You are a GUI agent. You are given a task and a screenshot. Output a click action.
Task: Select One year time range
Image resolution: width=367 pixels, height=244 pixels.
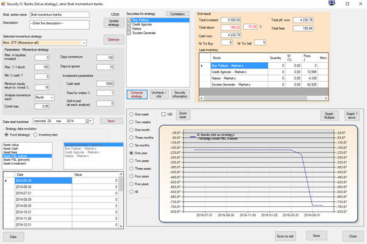[131, 153]
